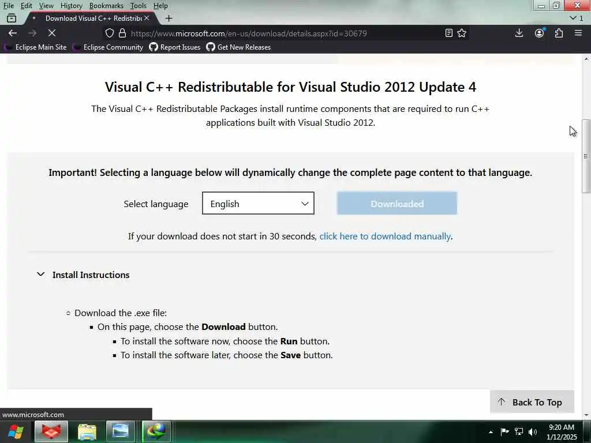
Task: Open the recent browsing view icon beside the tabs
Action: coord(12,18)
